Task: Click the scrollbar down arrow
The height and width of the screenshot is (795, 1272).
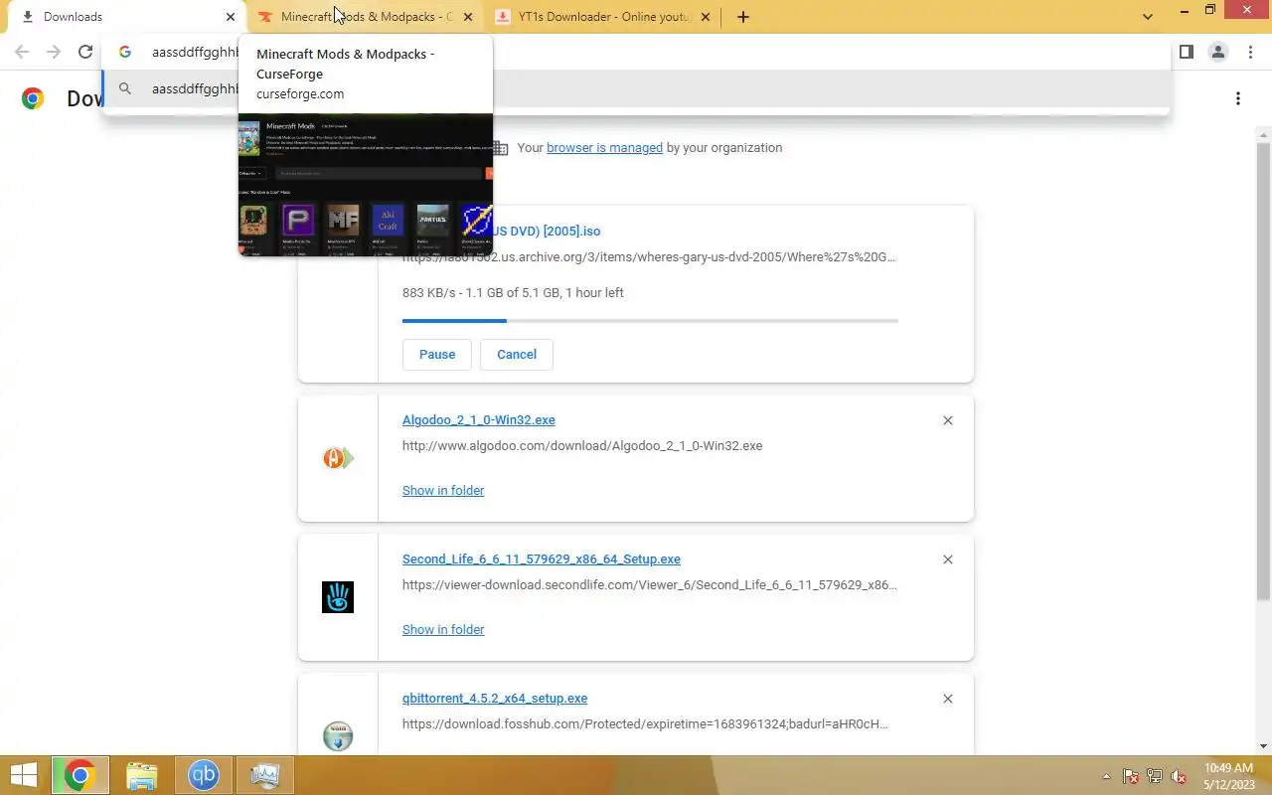Action: click(x=1264, y=746)
